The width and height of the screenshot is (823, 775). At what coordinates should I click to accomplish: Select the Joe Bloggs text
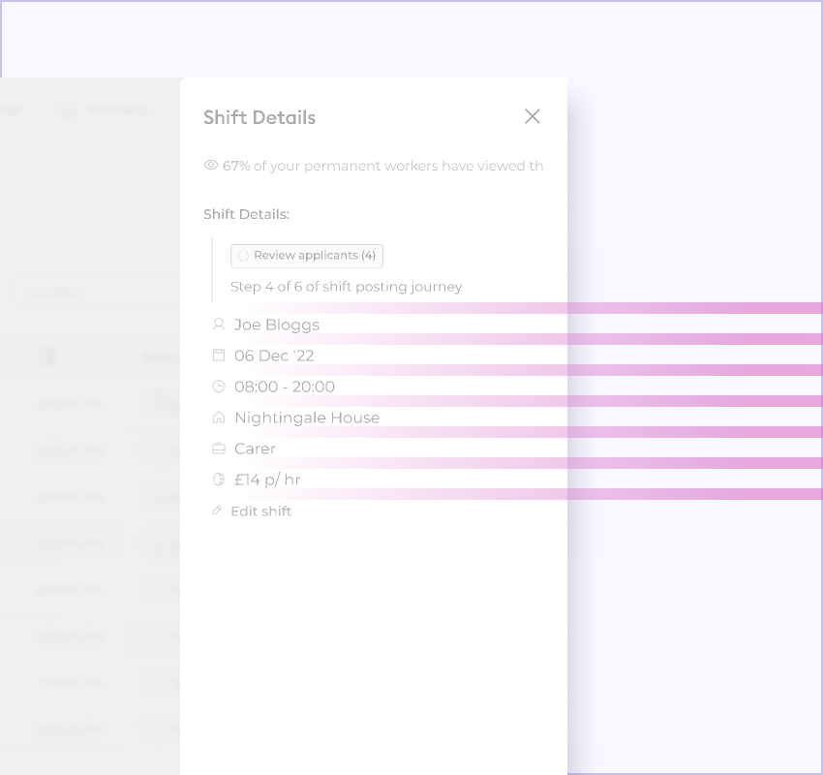click(x=277, y=325)
